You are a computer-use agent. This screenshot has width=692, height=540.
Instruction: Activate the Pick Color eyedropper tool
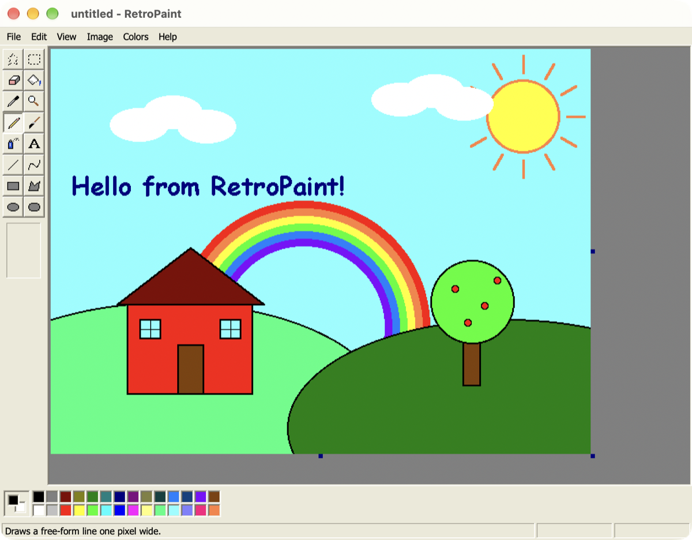point(13,102)
